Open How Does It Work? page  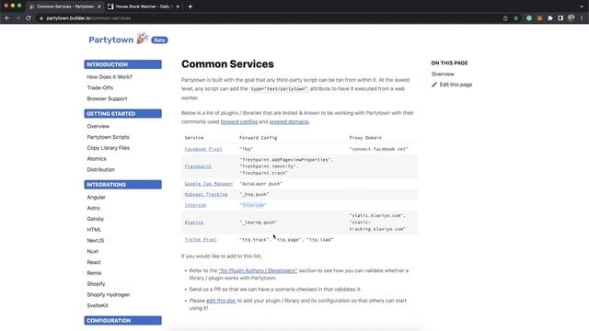tap(110, 77)
